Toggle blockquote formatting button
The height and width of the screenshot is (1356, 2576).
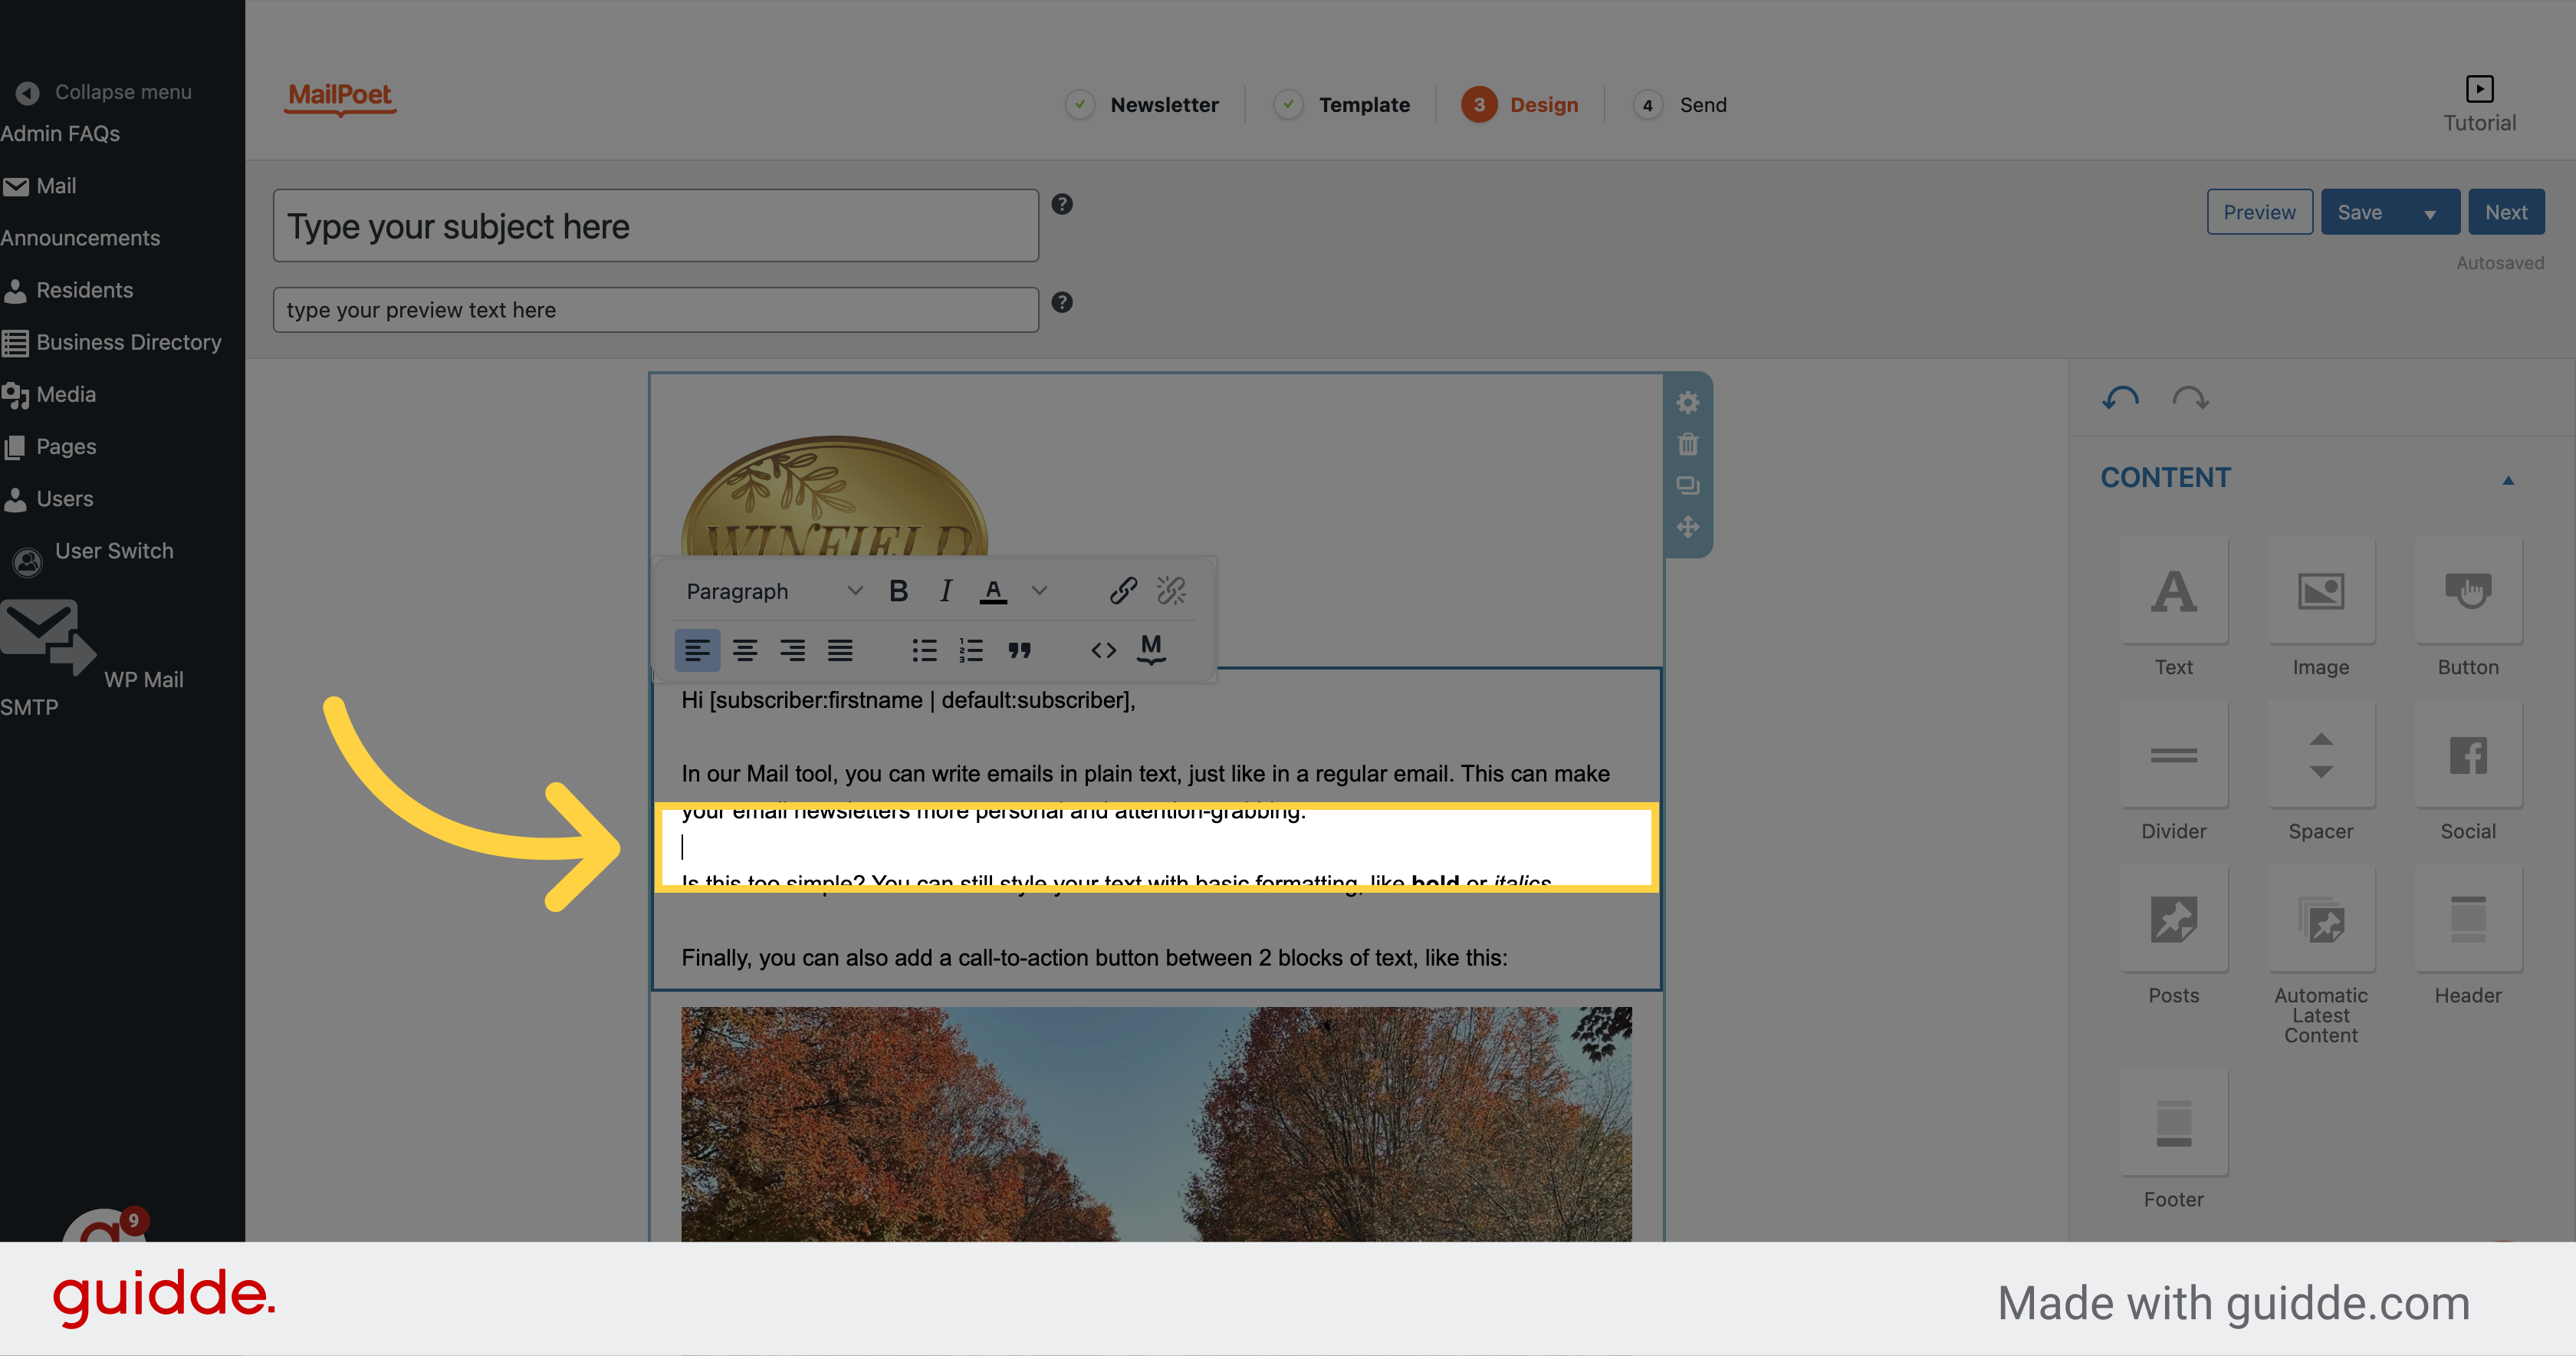(1019, 650)
